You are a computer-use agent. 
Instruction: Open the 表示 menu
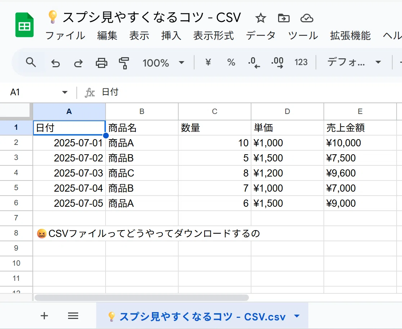pos(139,36)
